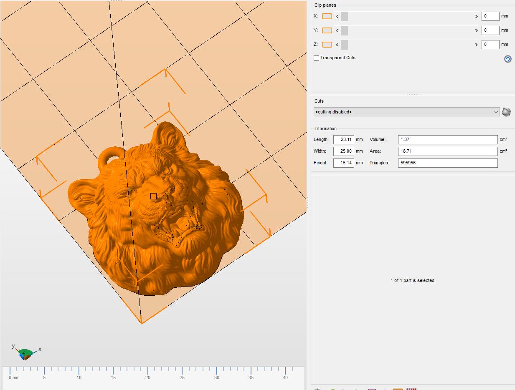Toggle the Y clip plane button
515x390 pixels.
327,30
